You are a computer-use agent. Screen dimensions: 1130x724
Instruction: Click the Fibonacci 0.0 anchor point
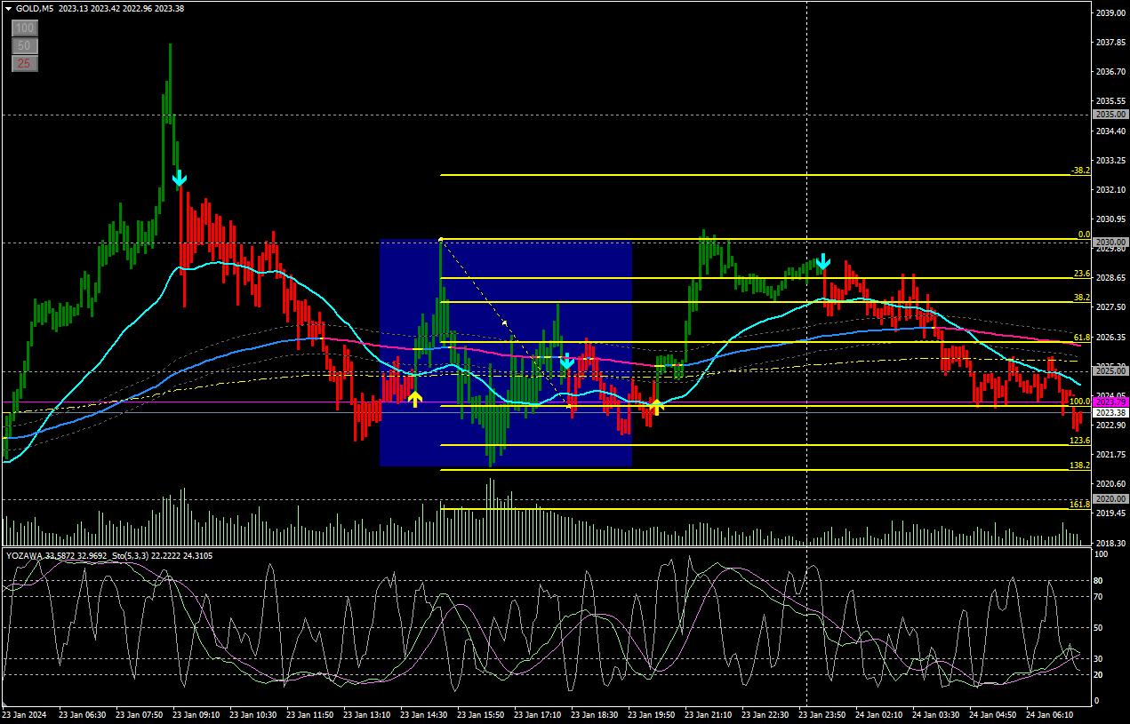[x=441, y=239]
